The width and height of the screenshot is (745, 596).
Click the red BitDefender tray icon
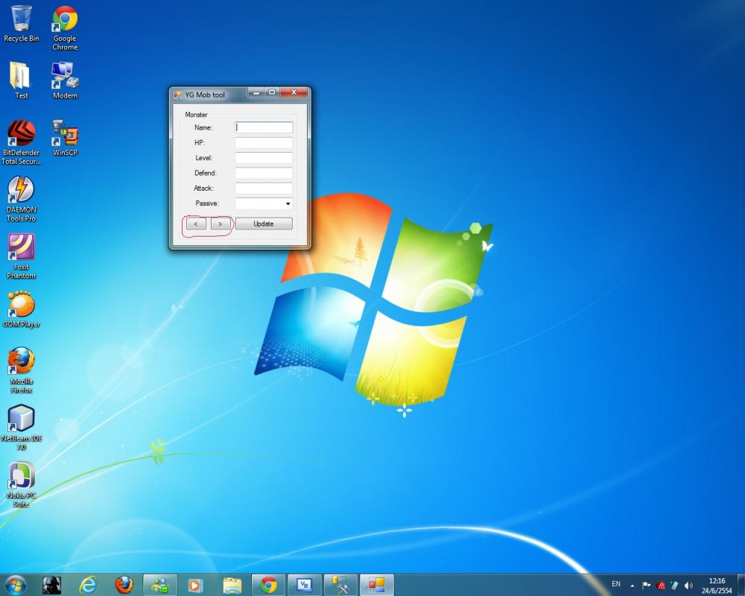[x=660, y=586]
